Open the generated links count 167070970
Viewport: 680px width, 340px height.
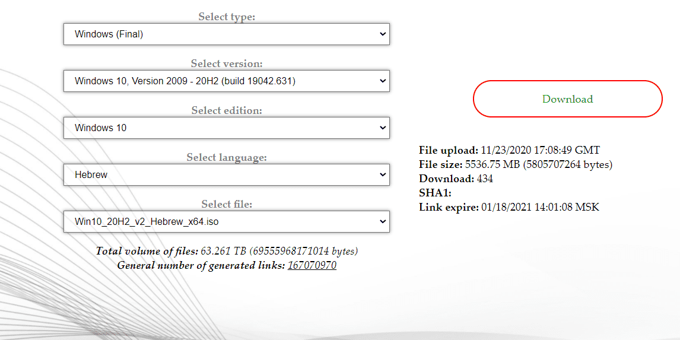[312, 265]
